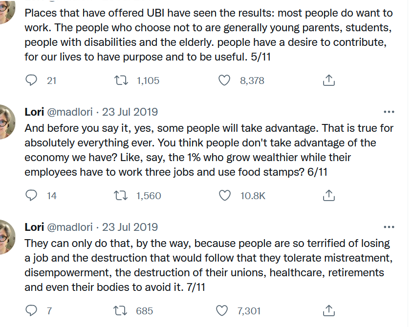Share the 5/11 tweet
This screenshot has width=412, height=327.
coord(329,81)
